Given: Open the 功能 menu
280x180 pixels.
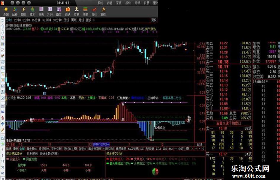Looking at the screenshot, I should 109,3.
